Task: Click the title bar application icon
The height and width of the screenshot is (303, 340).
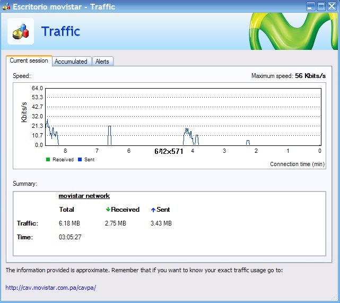Action: tap(6, 6)
